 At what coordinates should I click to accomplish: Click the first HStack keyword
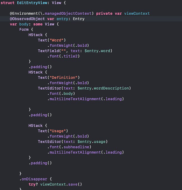click(x=35, y=35)
